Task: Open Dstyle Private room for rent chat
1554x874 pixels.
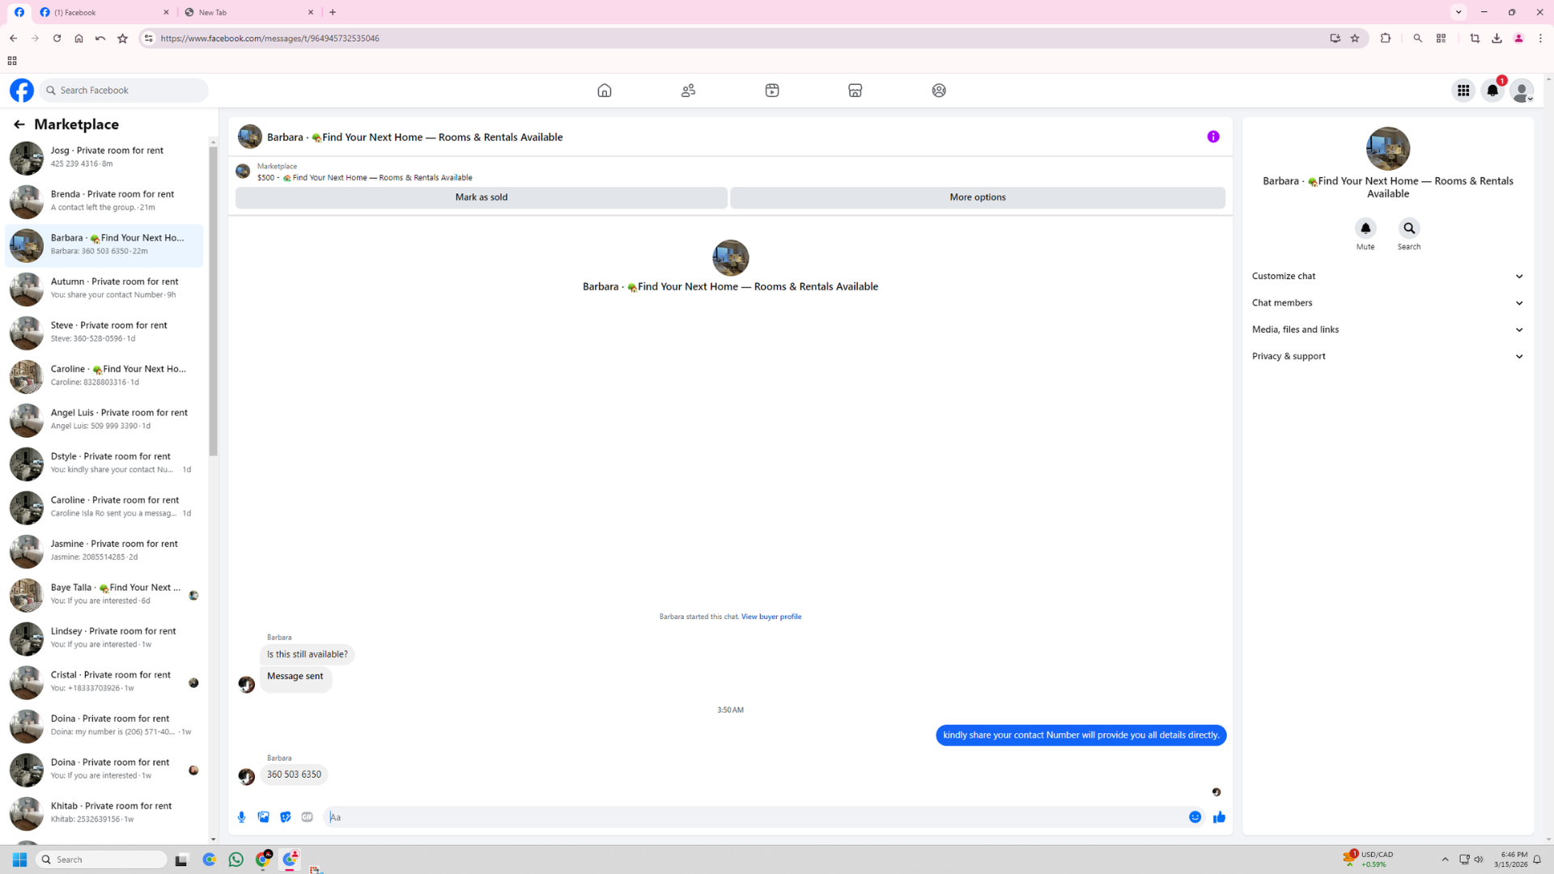Action: pyautogui.click(x=104, y=463)
